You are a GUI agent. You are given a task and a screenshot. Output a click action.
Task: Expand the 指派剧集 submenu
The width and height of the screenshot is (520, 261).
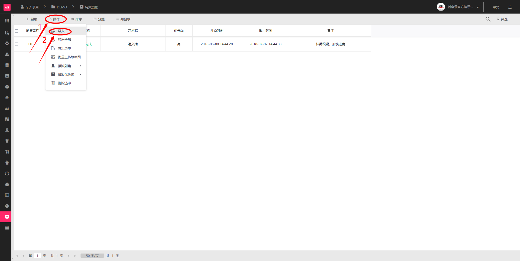tap(66, 66)
